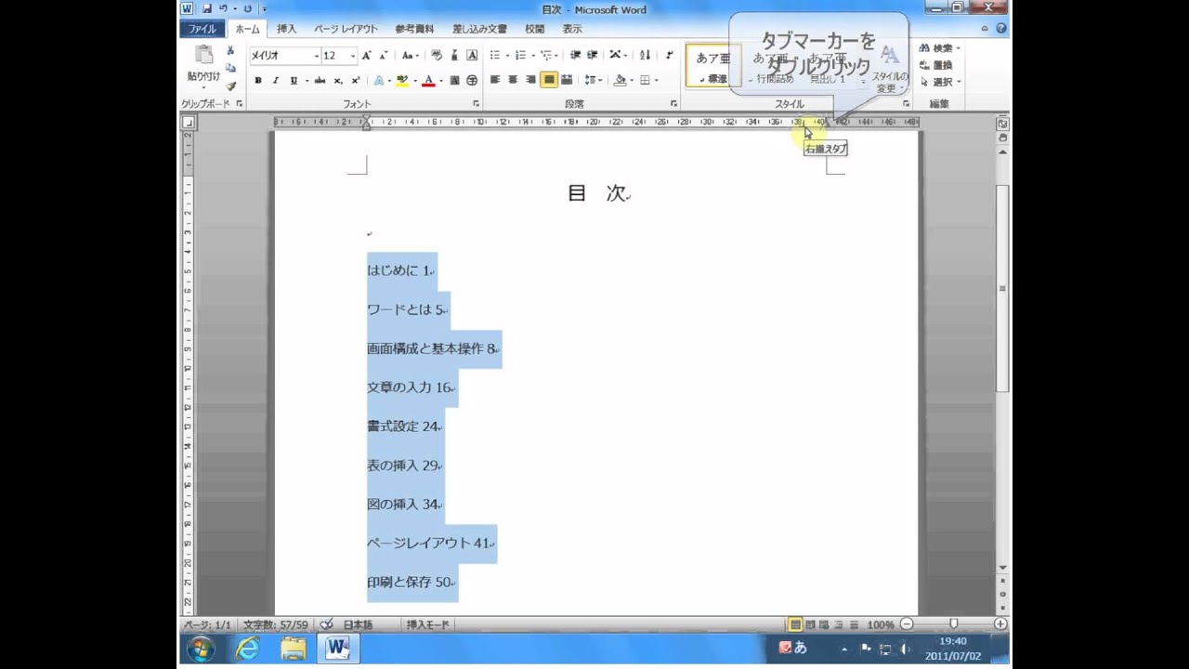Click the spell check icon in status bar
The height and width of the screenshot is (669, 1189).
point(326,624)
